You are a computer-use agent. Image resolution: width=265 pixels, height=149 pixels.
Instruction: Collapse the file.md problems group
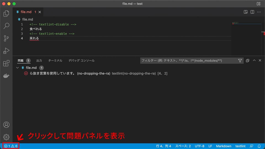click(17, 68)
